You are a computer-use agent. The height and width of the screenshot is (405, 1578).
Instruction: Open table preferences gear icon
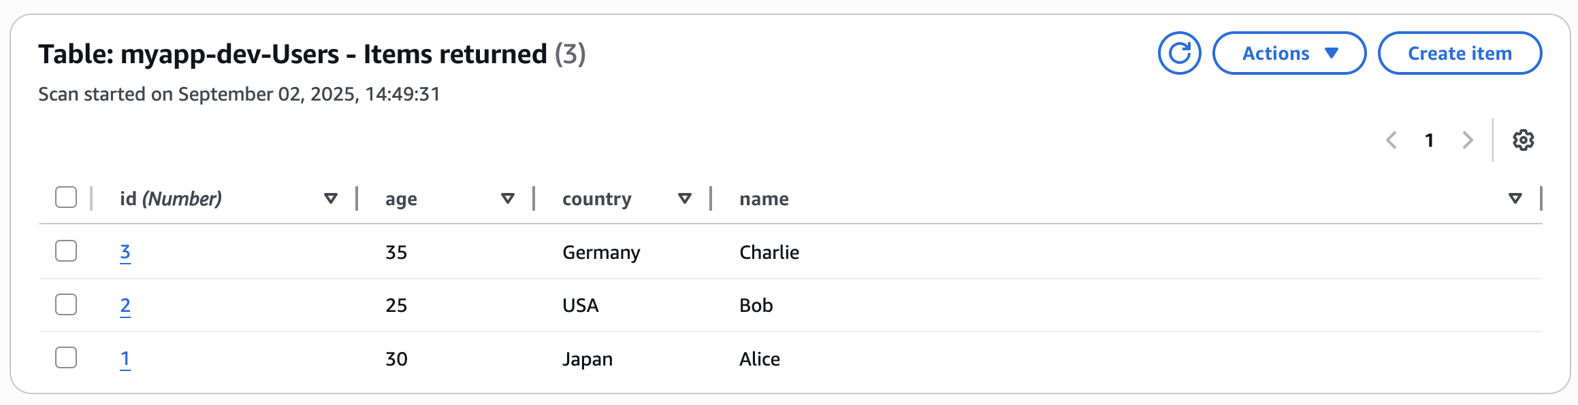(x=1524, y=140)
